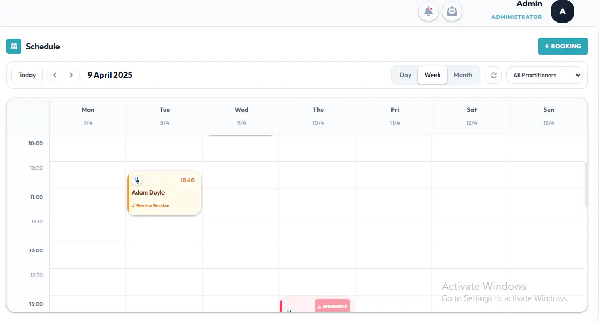The width and height of the screenshot is (599, 321).
Task: Select the Thu 10/4 column header
Action: [318, 116]
